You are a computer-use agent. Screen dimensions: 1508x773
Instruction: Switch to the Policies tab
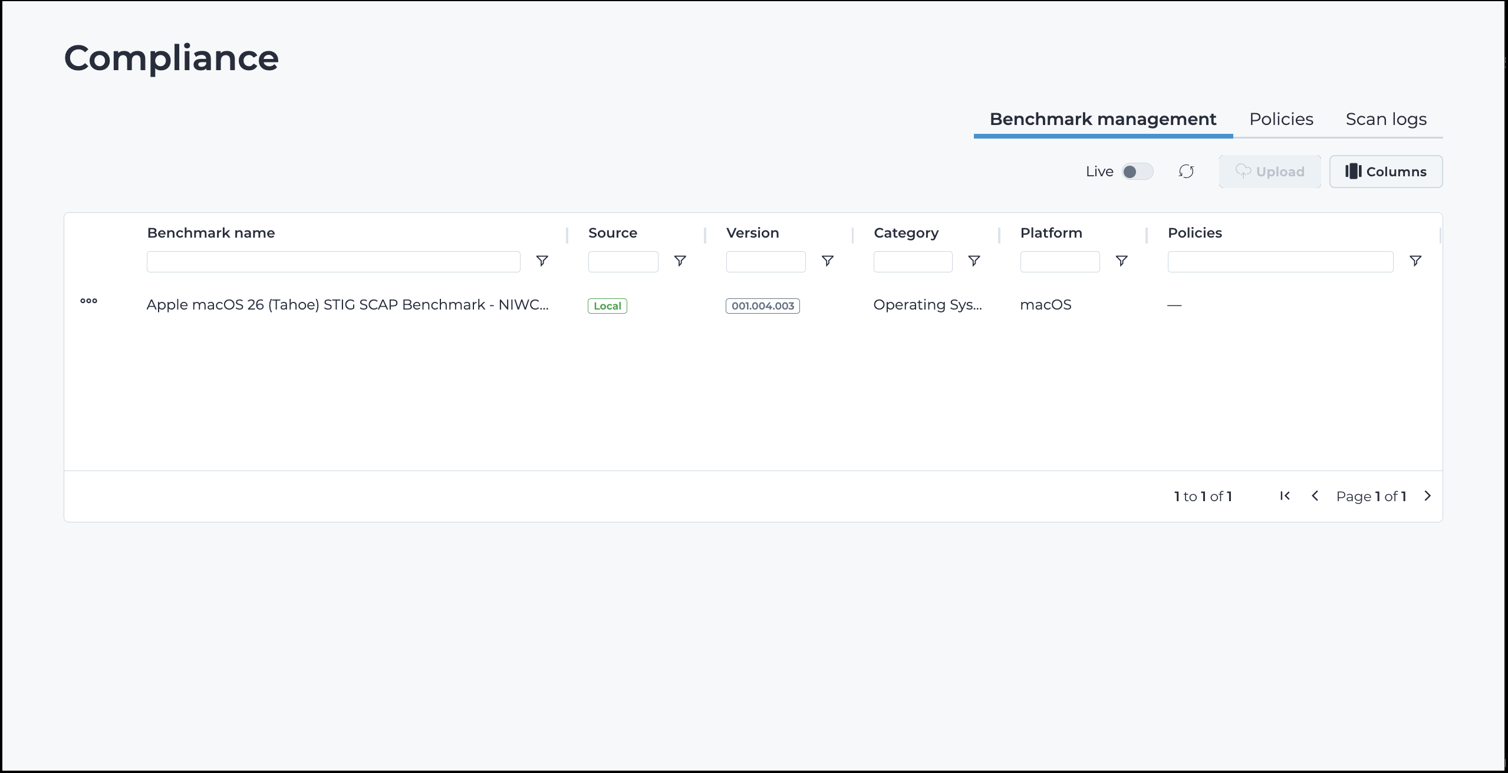coord(1281,119)
